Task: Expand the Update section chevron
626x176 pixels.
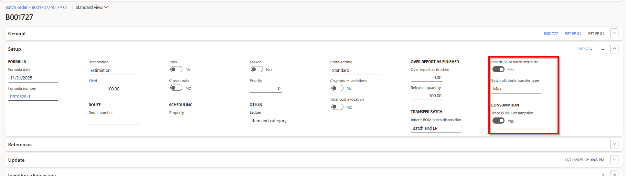Action: (x=614, y=160)
